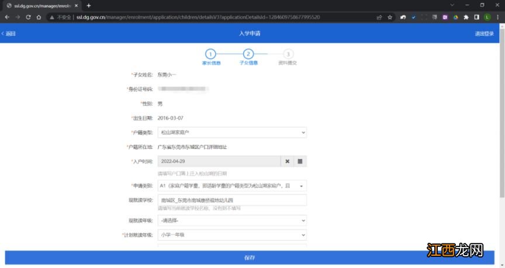
Task: Clear the 入户时间 date with the X
Action: (288, 161)
